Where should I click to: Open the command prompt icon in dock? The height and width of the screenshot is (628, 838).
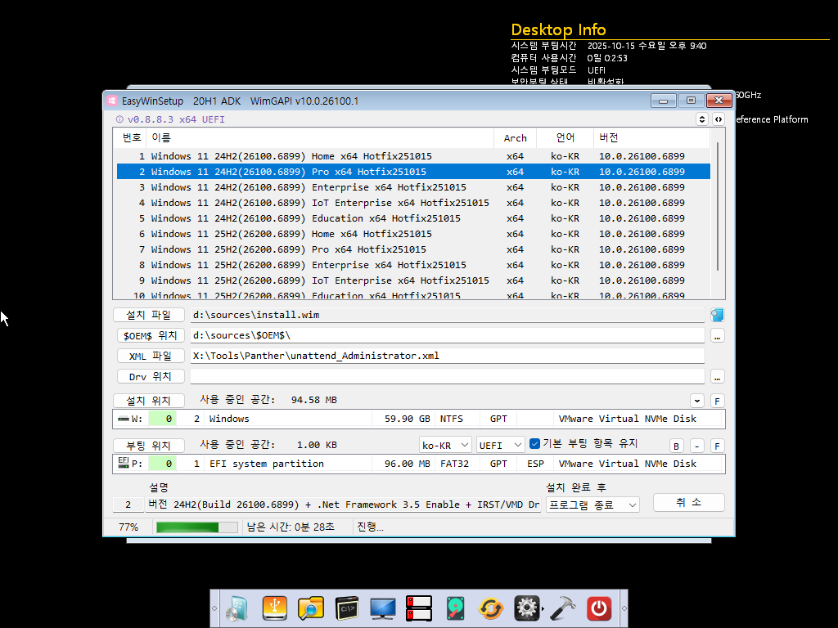point(347,608)
